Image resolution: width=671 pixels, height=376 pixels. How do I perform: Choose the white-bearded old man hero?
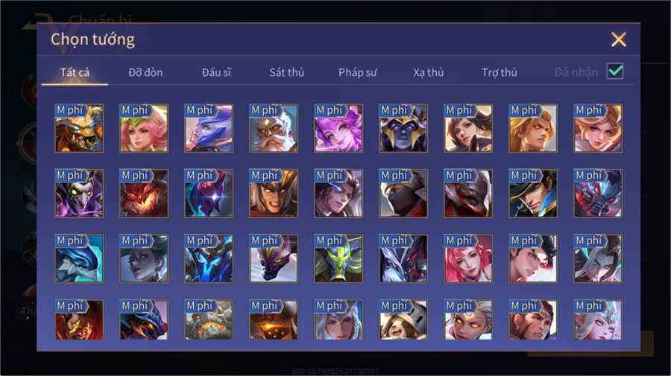[x=274, y=128]
